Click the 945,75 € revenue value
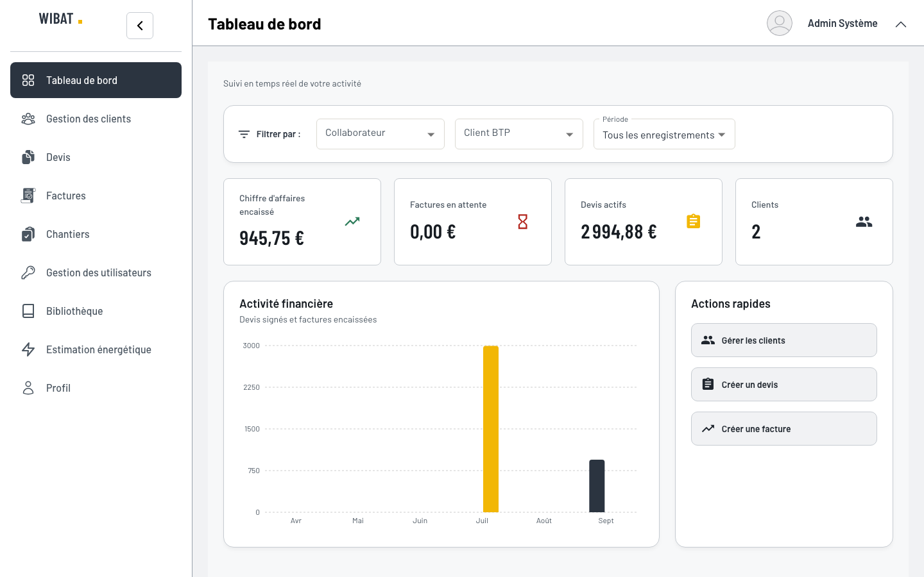This screenshot has height=577, width=924. pos(271,238)
